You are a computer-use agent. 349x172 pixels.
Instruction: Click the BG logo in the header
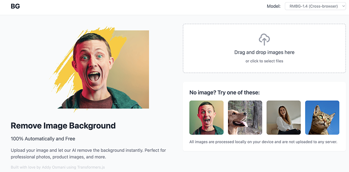coord(15,6)
